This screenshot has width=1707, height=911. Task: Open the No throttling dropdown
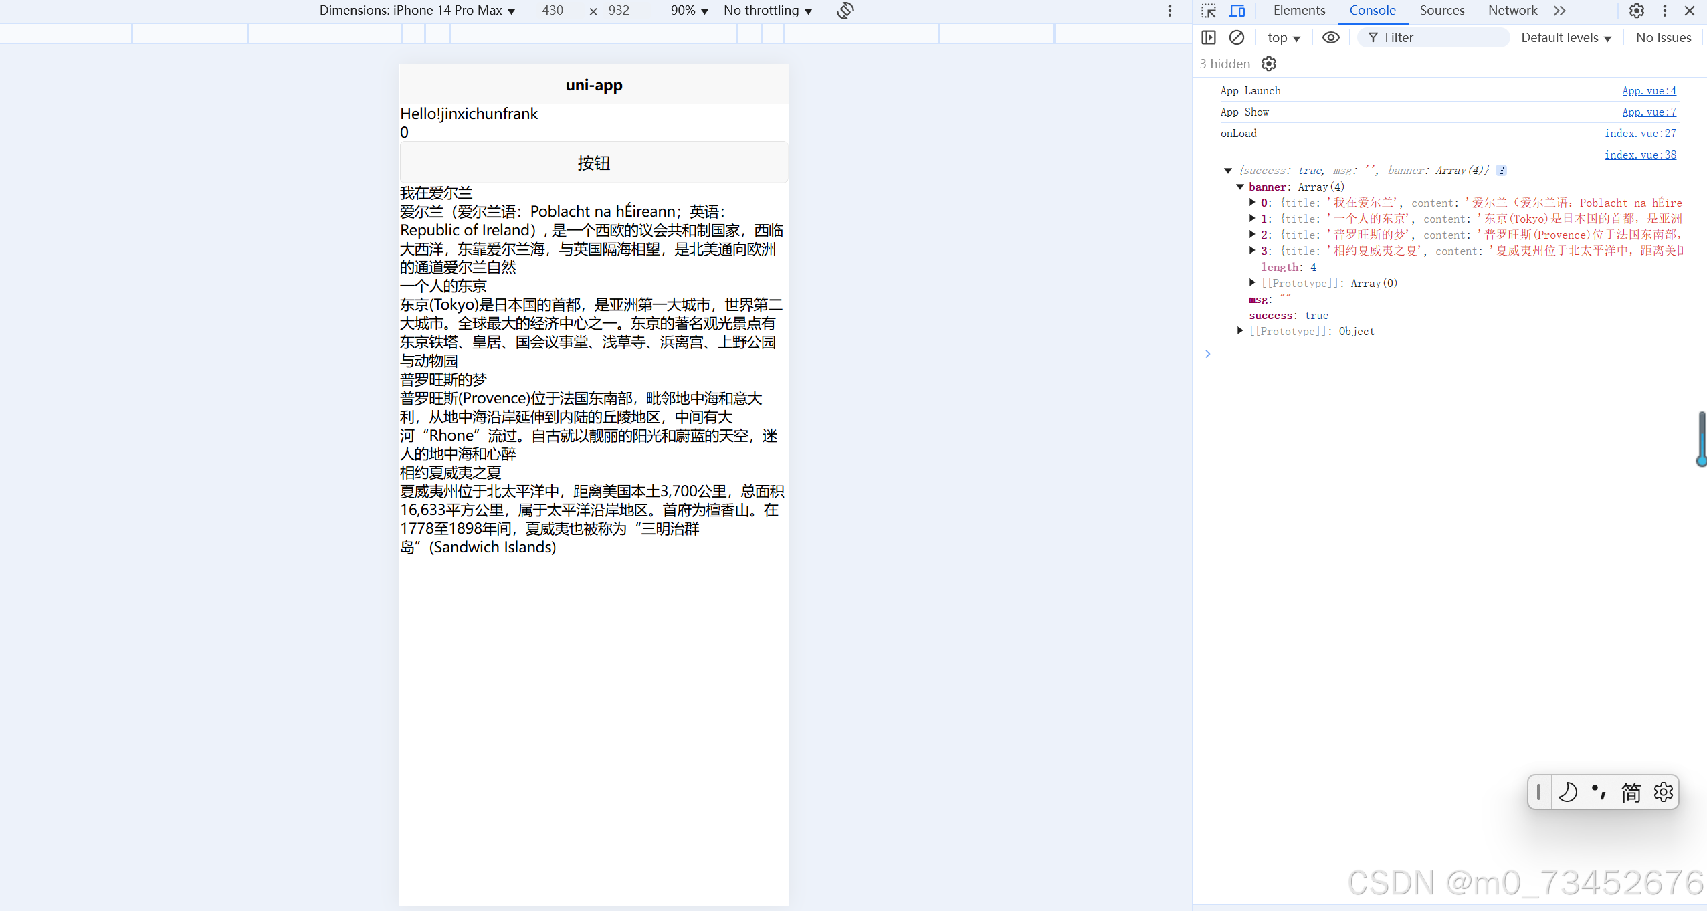point(767,11)
